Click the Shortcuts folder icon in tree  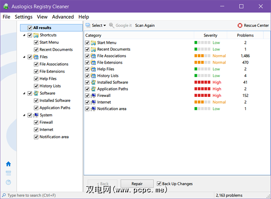tap(36, 35)
